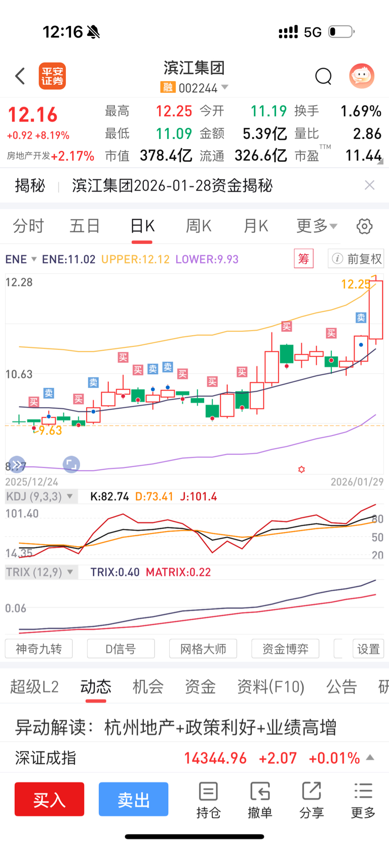Viewport: 389px width, 847px height.
Task: Tap the sector tag 房地产开发+2.17%
Action: (x=50, y=156)
